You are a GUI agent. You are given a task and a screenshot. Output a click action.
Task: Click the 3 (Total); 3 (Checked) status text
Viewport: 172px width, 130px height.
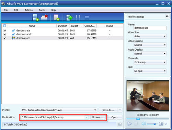click(15, 125)
